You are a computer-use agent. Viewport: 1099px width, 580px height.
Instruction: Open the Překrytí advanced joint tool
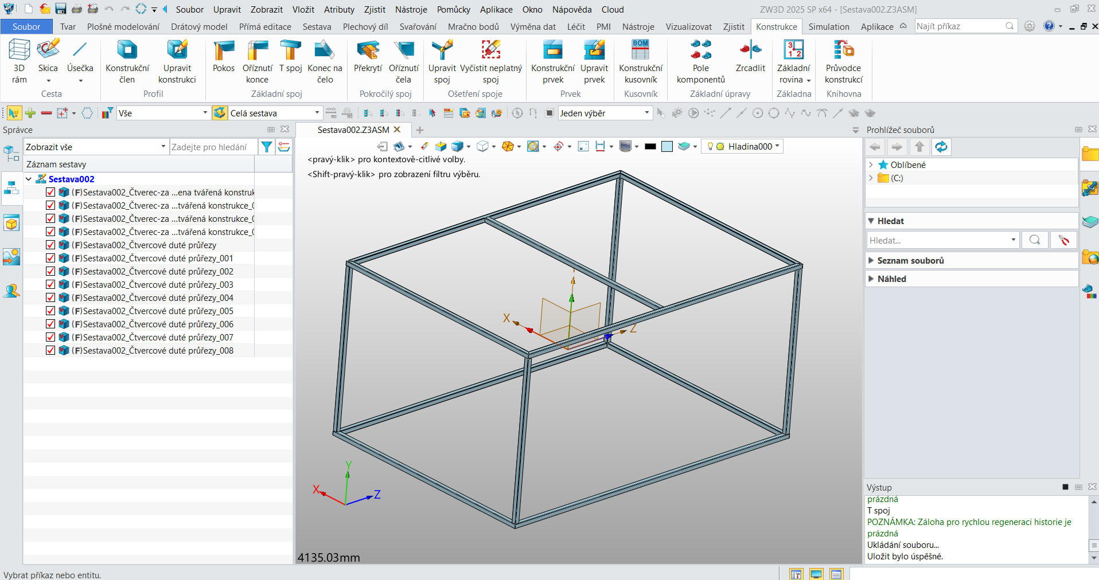click(x=368, y=56)
